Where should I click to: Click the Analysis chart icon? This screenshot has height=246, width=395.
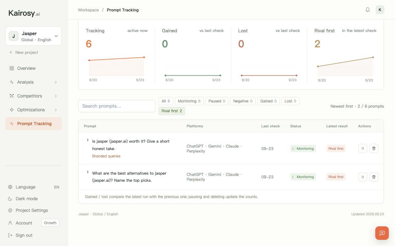(x=12, y=82)
